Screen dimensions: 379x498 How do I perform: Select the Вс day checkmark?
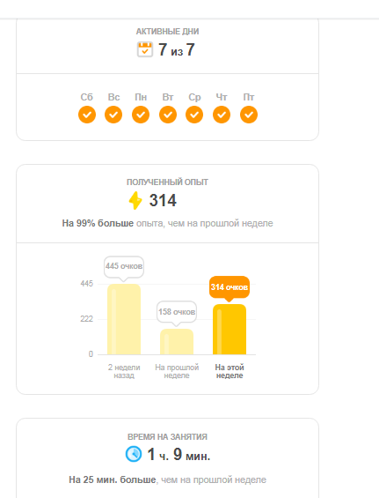[113, 115]
